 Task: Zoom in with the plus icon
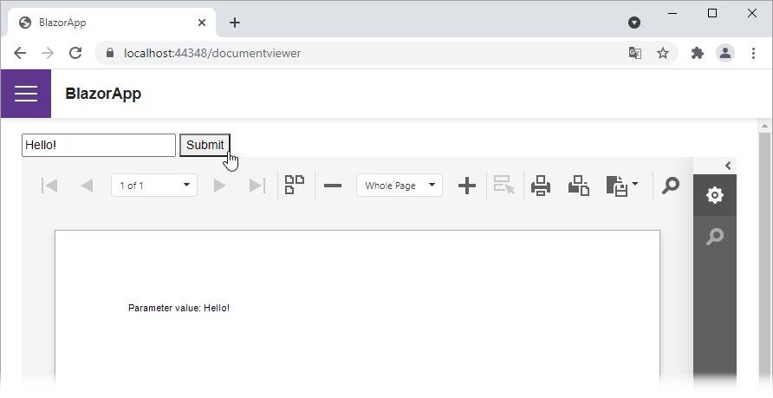pyautogui.click(x=466, y=186)
